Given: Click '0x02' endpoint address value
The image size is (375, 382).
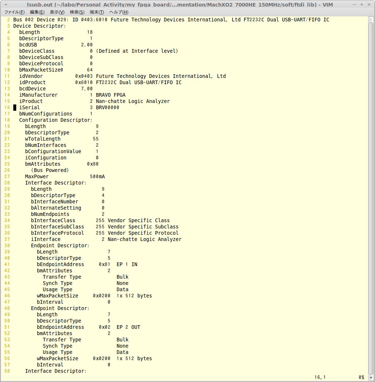Looking at the screenshot, I should 104,327.
